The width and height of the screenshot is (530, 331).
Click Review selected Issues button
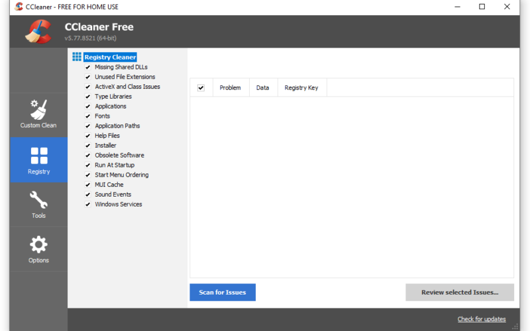(460, 292)
